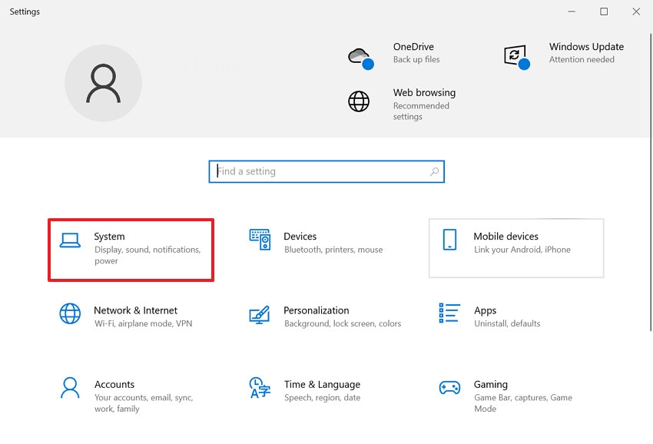
Task: Open Personalization settings
Action: 317,316
